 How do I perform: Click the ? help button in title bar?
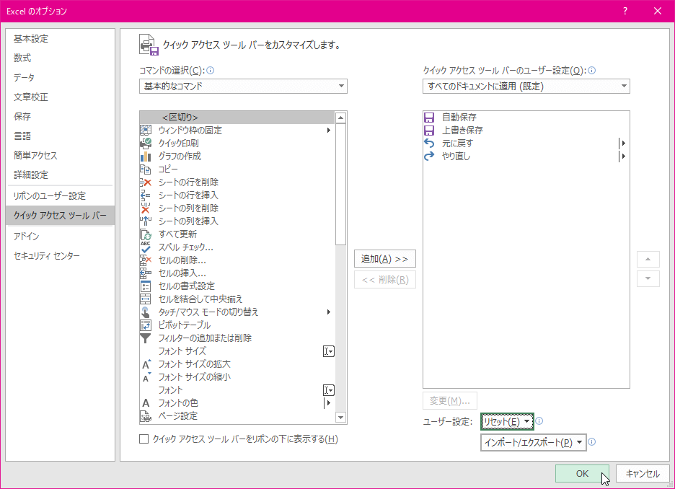(x=625, y=12)
